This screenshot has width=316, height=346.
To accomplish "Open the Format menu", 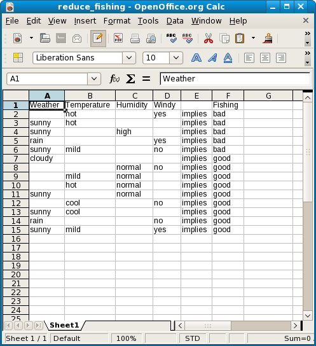I will tap(117, 21).
